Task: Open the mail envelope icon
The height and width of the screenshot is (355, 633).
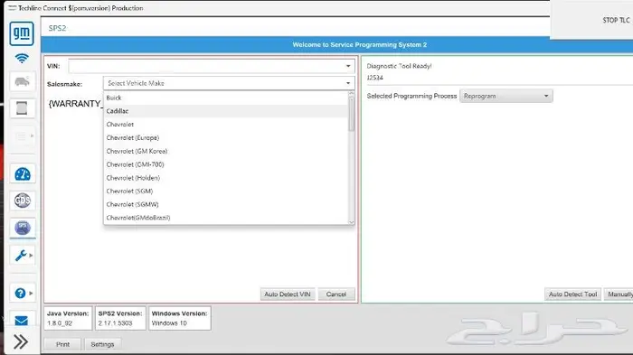Action: [x=22, y=321]
